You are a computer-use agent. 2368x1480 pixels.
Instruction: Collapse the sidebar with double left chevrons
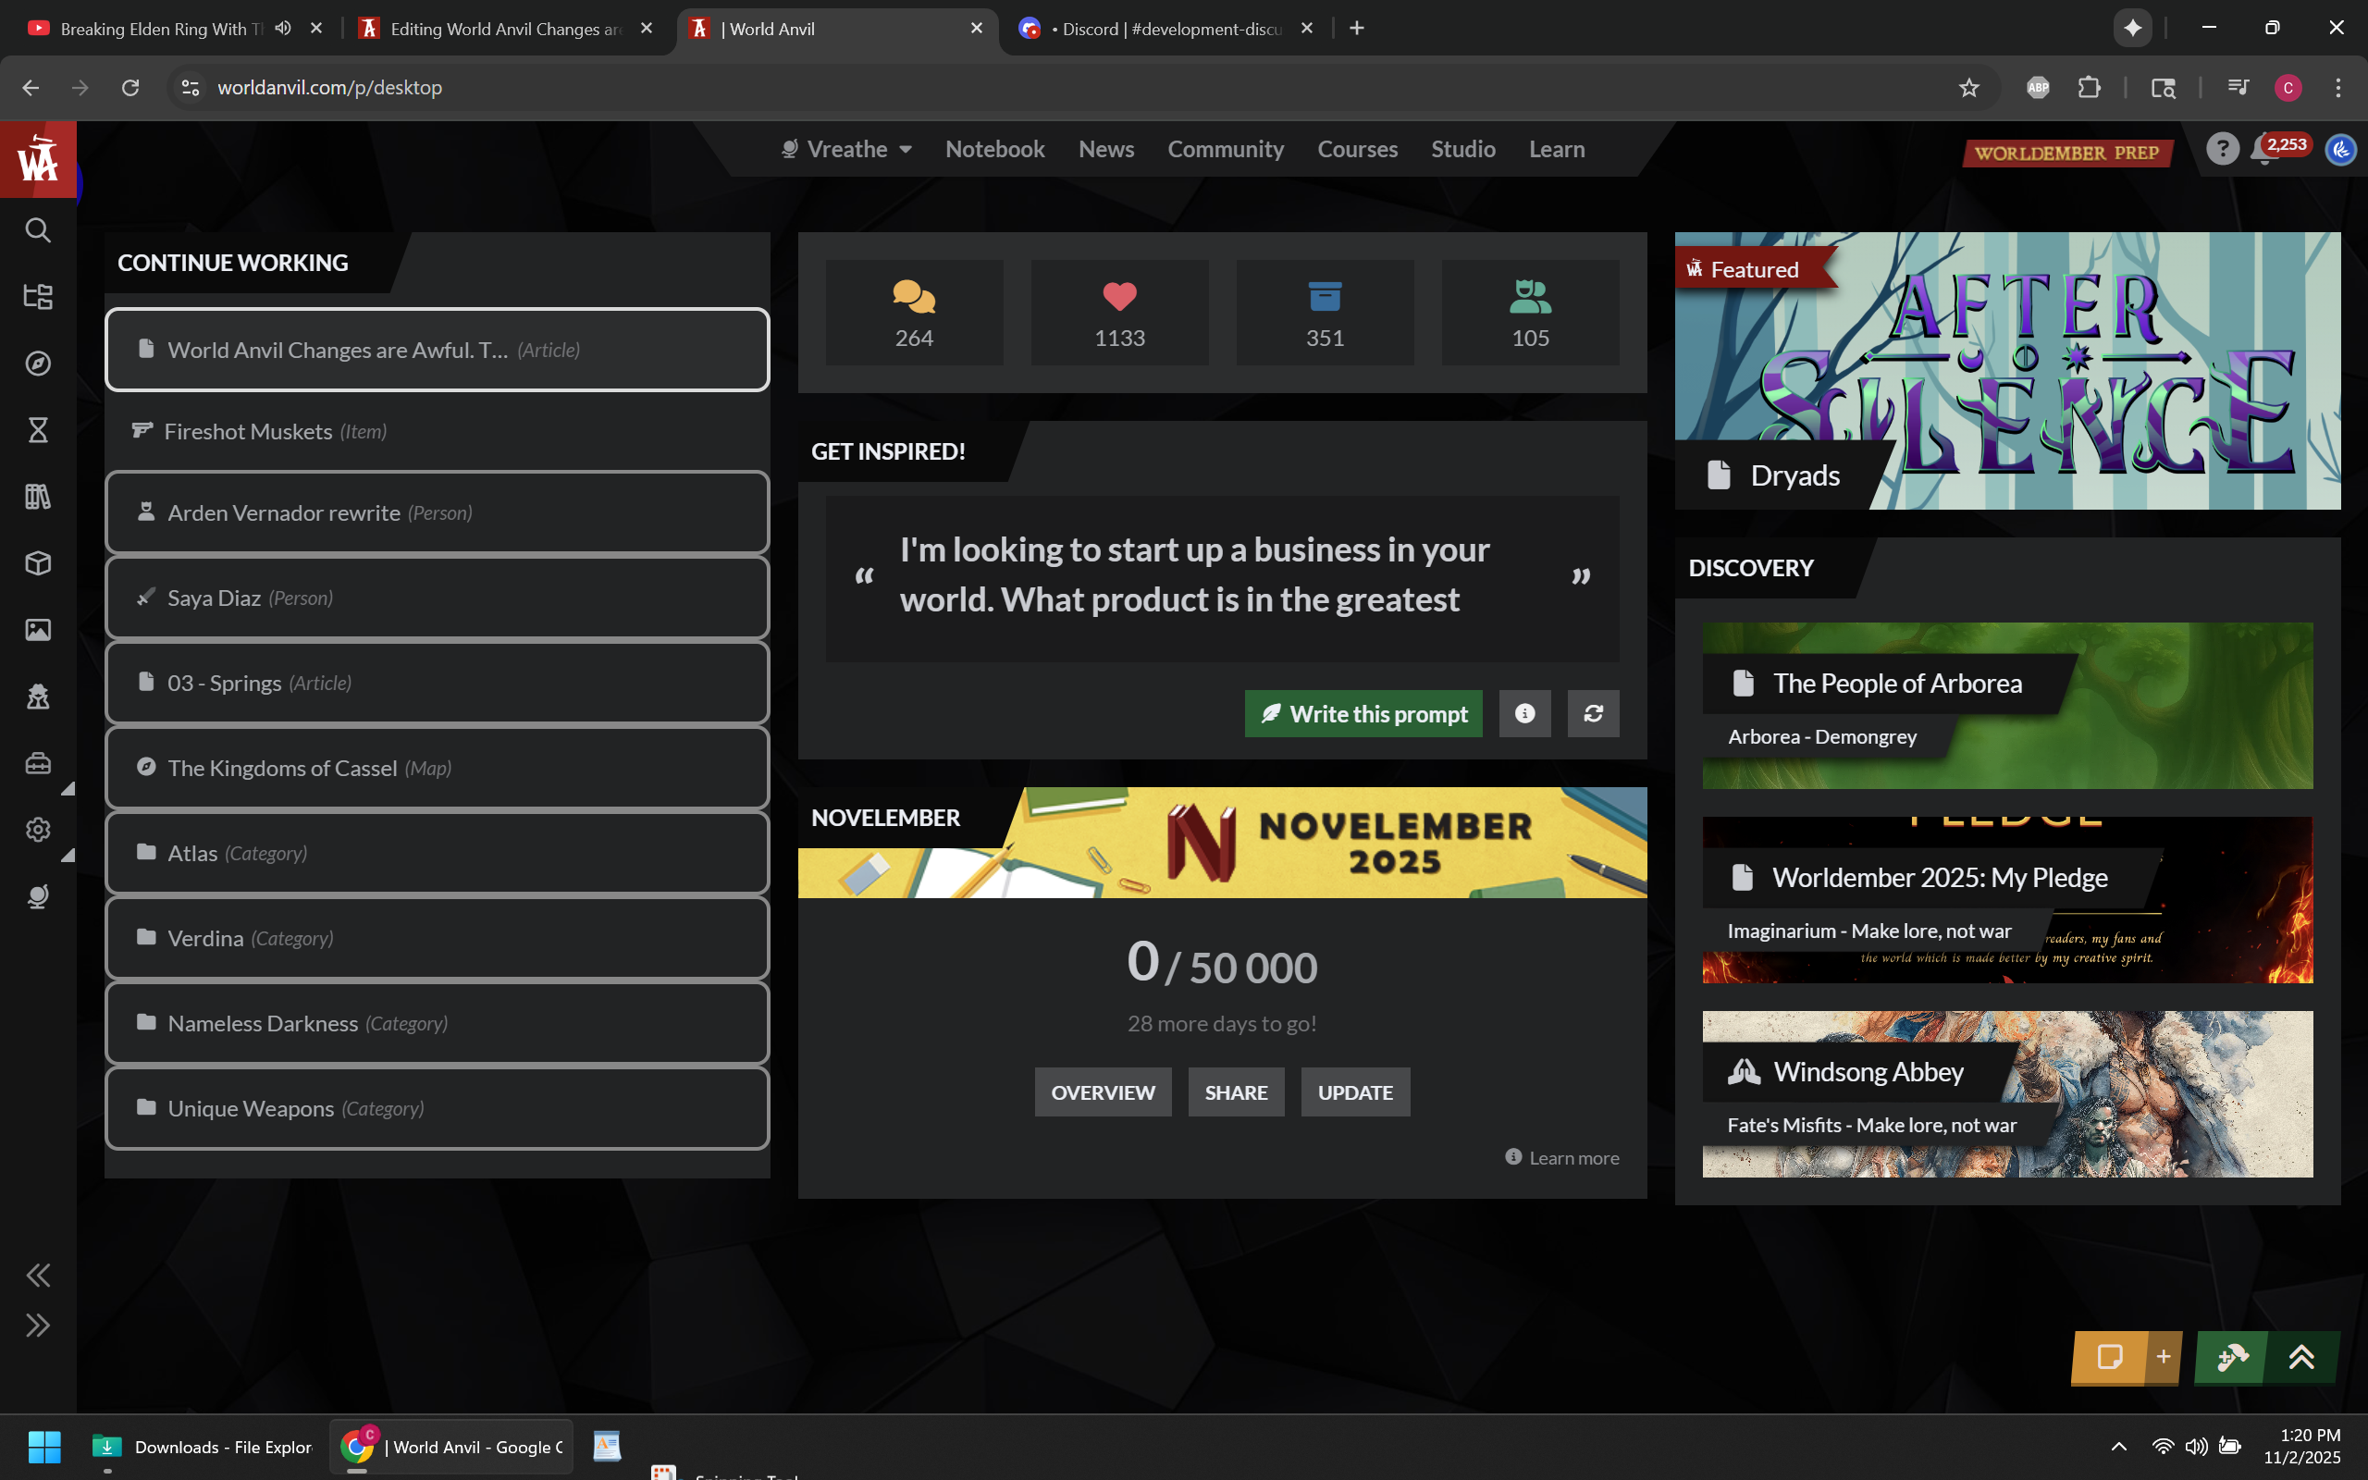pyautogui.click(x=37, y=1275)
